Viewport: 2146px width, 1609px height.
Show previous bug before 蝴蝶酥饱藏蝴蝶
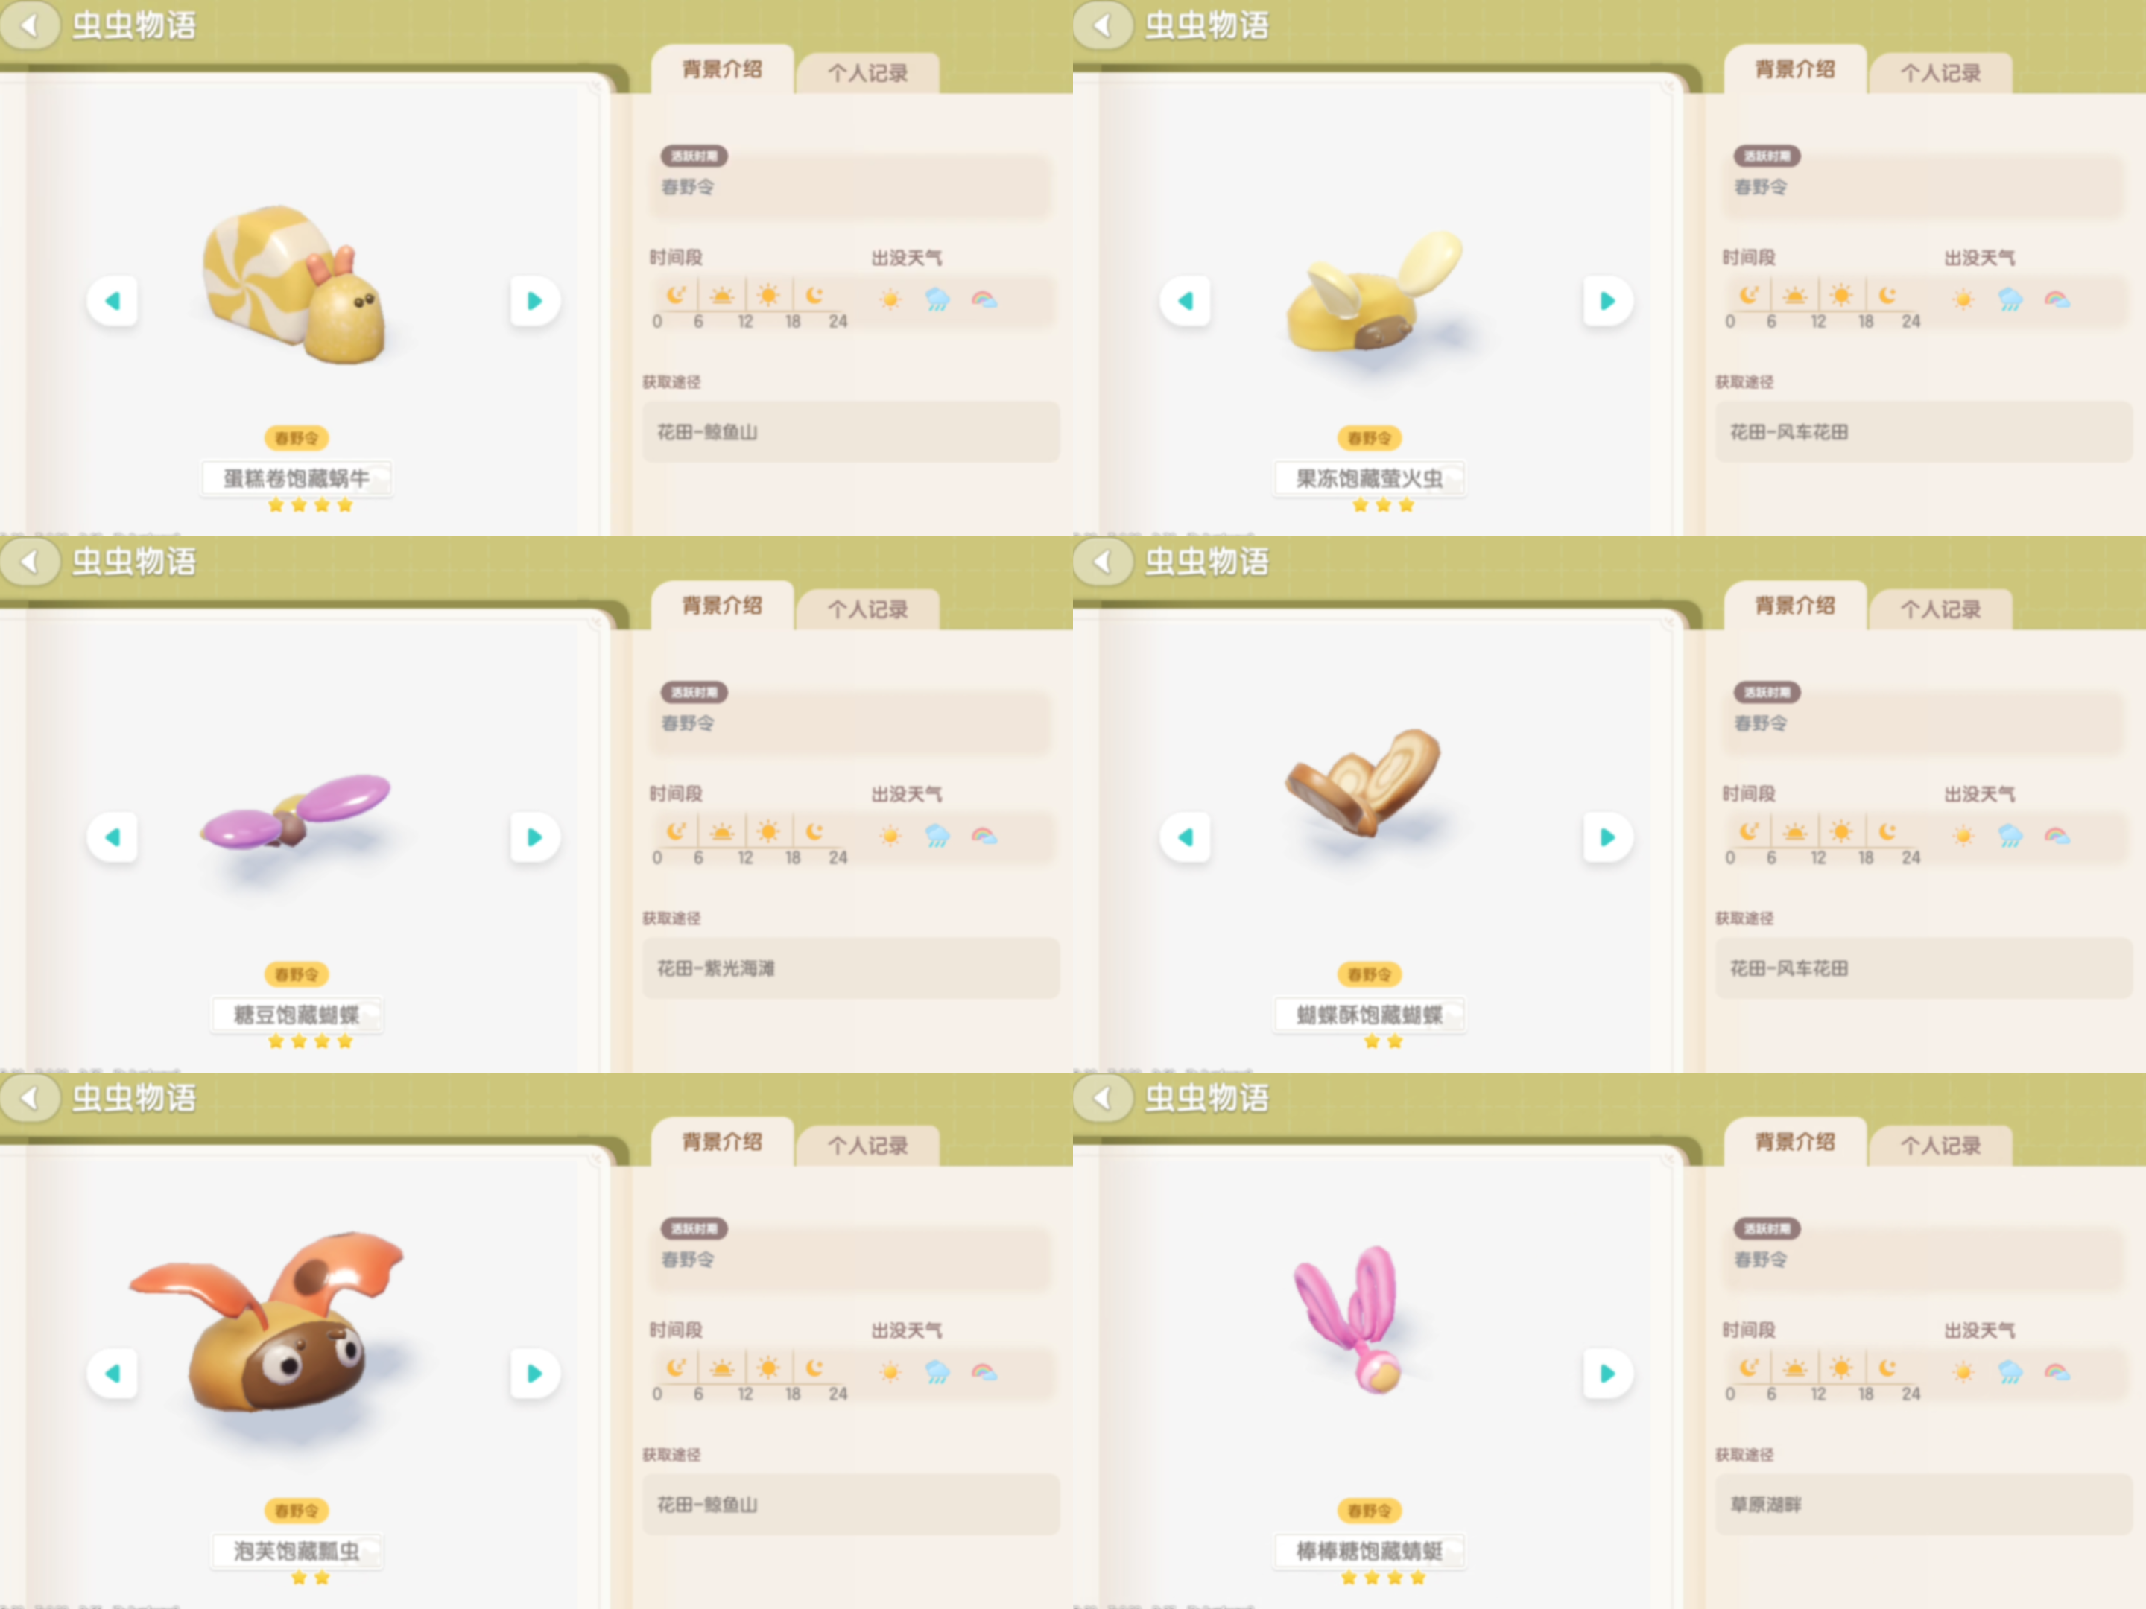click(x=1185, y=837)
